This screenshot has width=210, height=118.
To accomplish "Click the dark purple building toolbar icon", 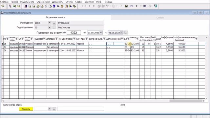I will click(x=26, y=6).
